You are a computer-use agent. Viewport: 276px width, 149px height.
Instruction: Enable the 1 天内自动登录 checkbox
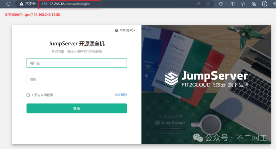(28, 95)
